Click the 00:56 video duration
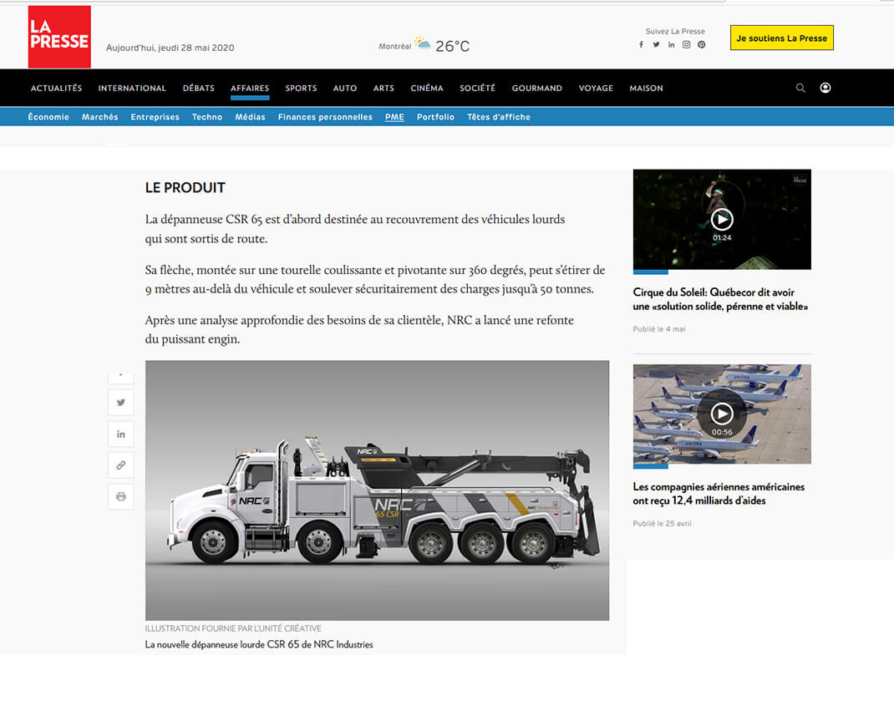 tap(722, 432)
